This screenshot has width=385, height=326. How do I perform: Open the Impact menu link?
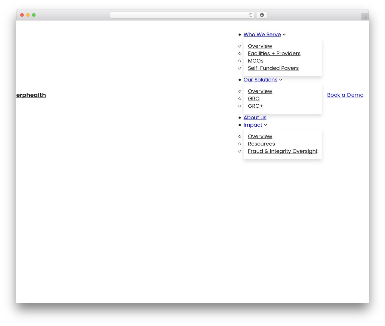coord(253,125)
